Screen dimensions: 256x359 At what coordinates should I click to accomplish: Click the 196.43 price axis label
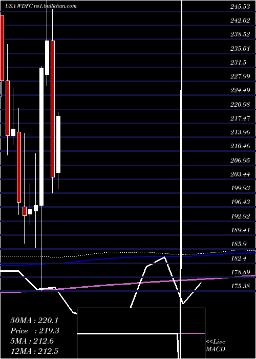click(240, 203)
